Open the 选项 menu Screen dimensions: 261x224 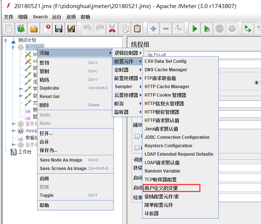(71, 17)
